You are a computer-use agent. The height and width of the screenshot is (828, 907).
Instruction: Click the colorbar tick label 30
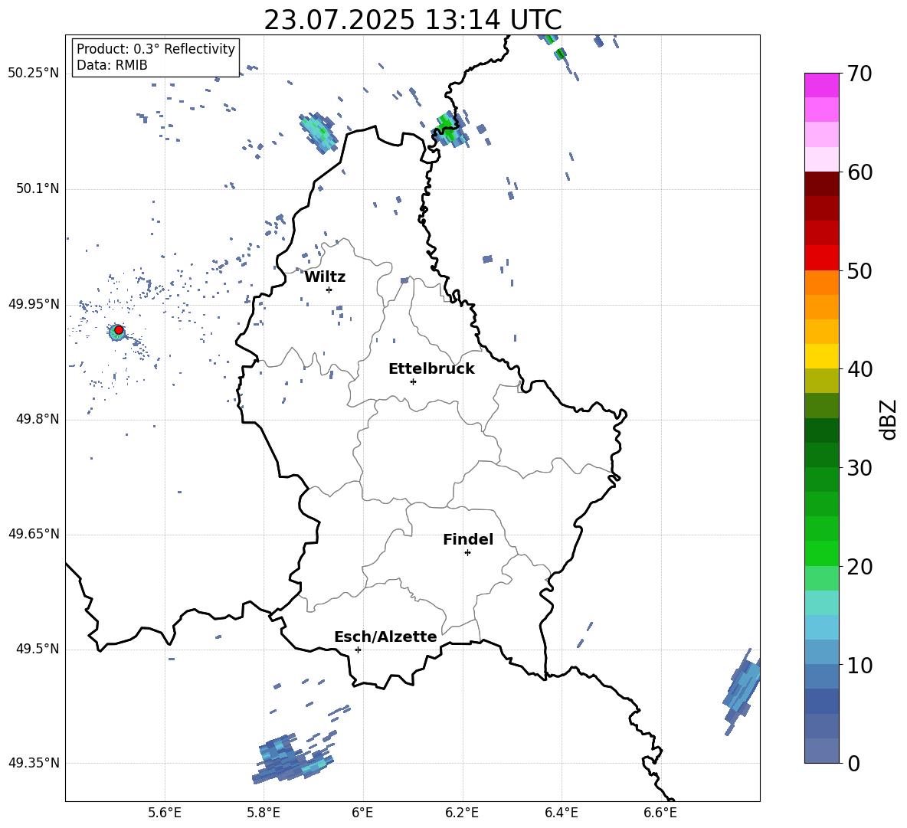click(860, 468)
